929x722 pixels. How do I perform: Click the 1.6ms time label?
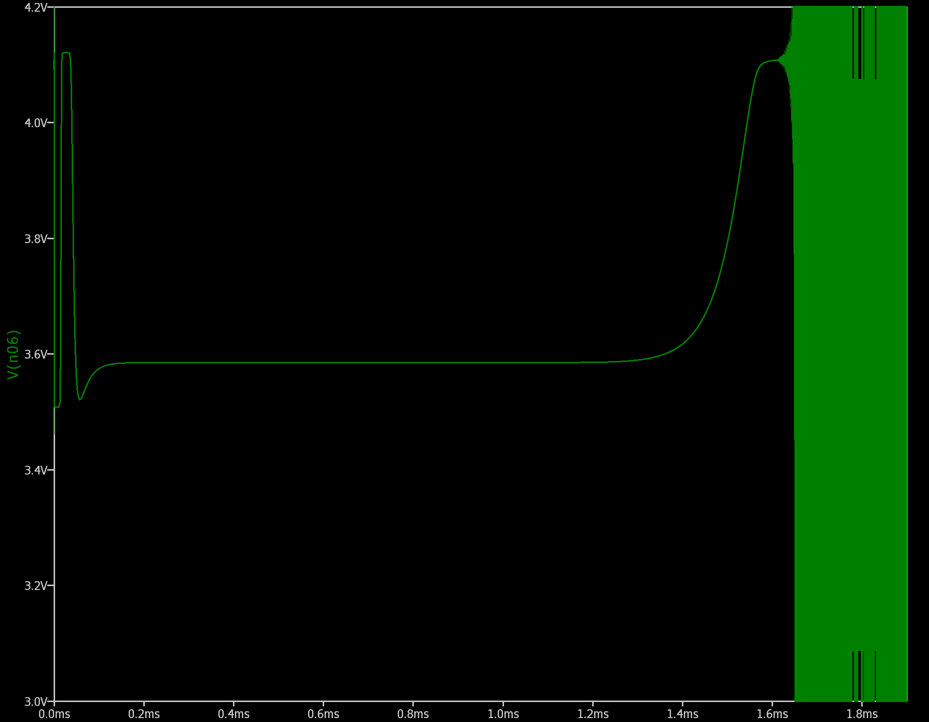pyautogui.click(x=773, y=714)
